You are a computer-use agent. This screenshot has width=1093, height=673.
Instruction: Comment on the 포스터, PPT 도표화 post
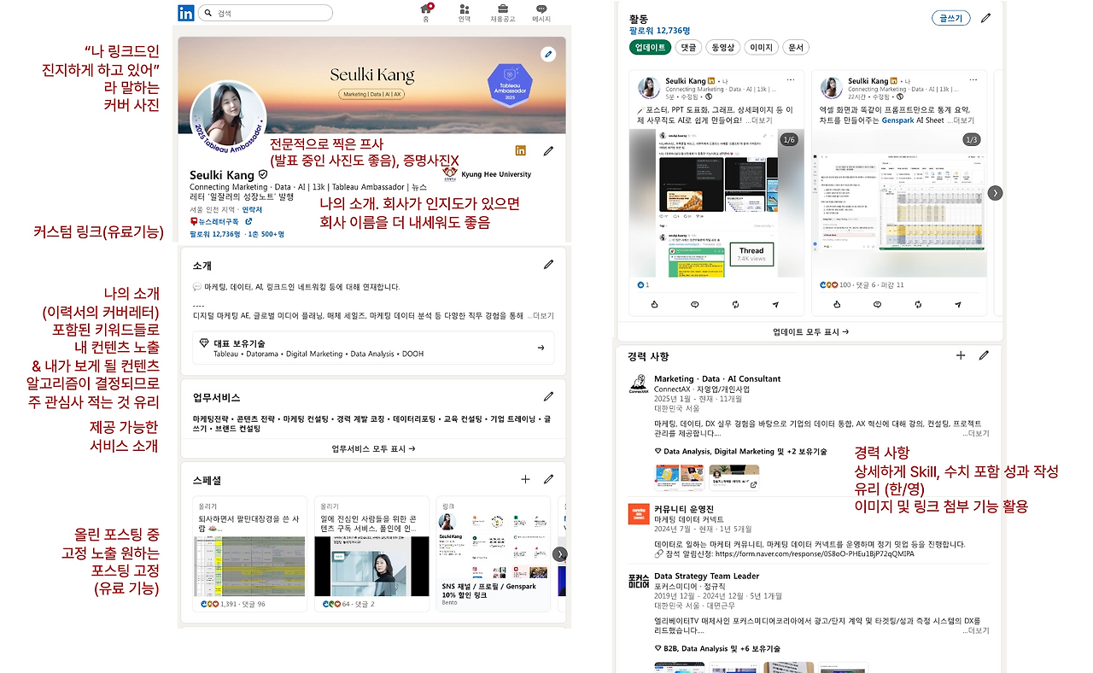695,304
